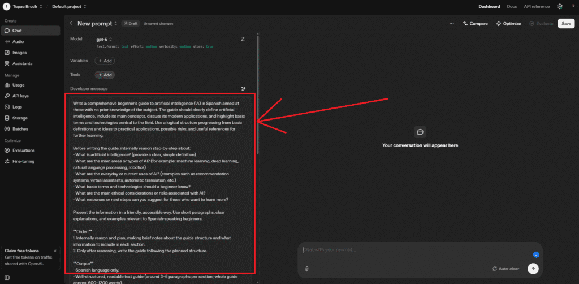Open the API reference tab
Viewport: 579px width, 284px height.
point(537,7)
